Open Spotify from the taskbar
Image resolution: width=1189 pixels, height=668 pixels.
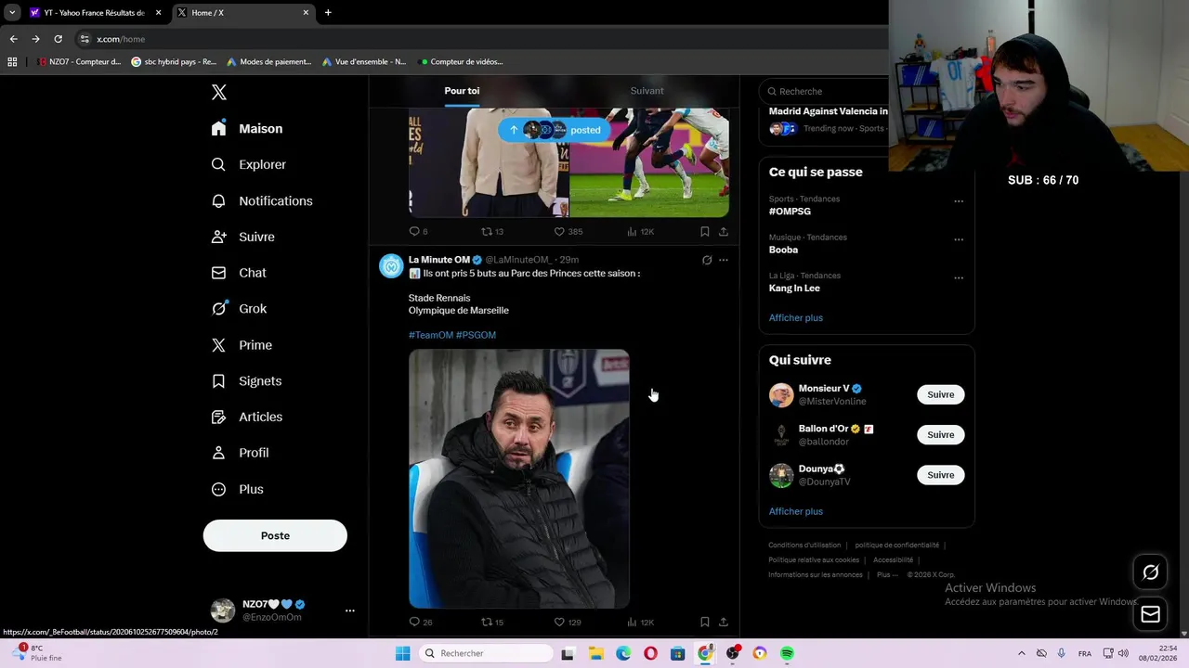(x=787, y=653)
